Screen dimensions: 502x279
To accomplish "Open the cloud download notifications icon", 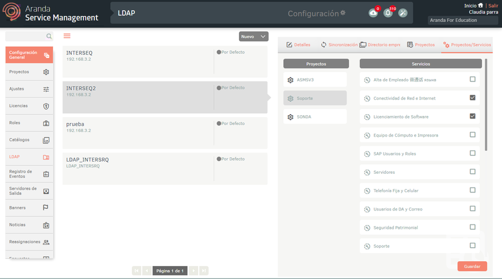I will click(373, 13).
